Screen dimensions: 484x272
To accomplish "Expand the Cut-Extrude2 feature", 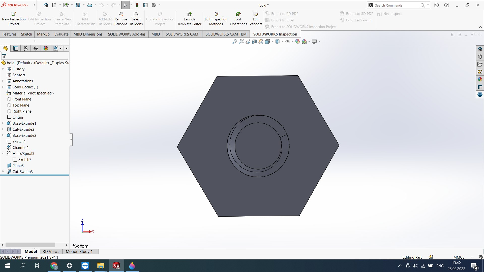I will 3,129.
